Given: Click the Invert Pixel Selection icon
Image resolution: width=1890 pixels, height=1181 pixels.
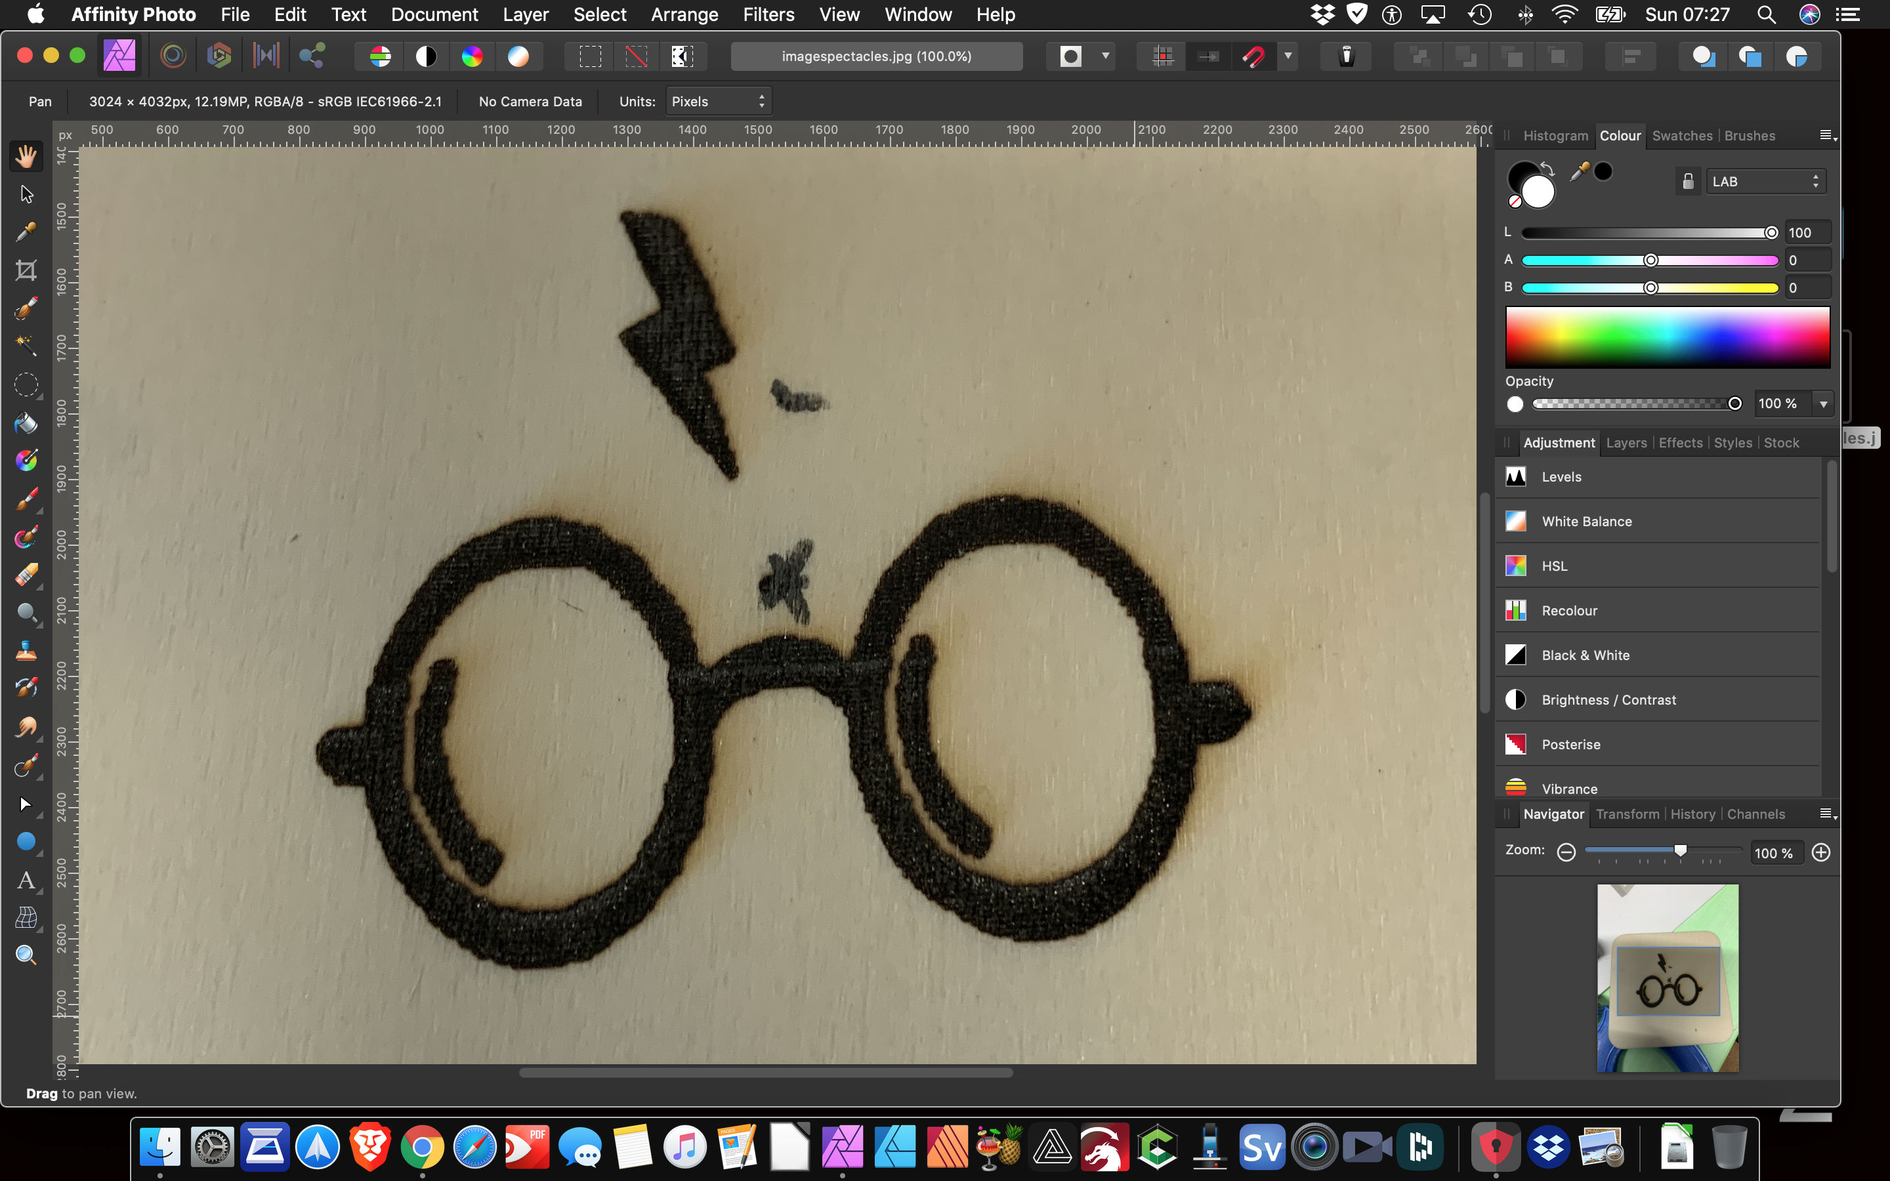Looking at the screenshot, I should (x=682, y=56).
